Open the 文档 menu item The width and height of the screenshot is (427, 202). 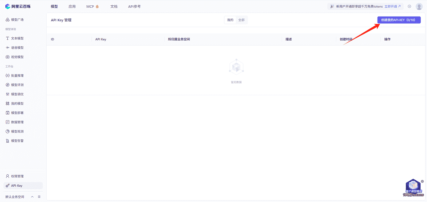point(114,6)
